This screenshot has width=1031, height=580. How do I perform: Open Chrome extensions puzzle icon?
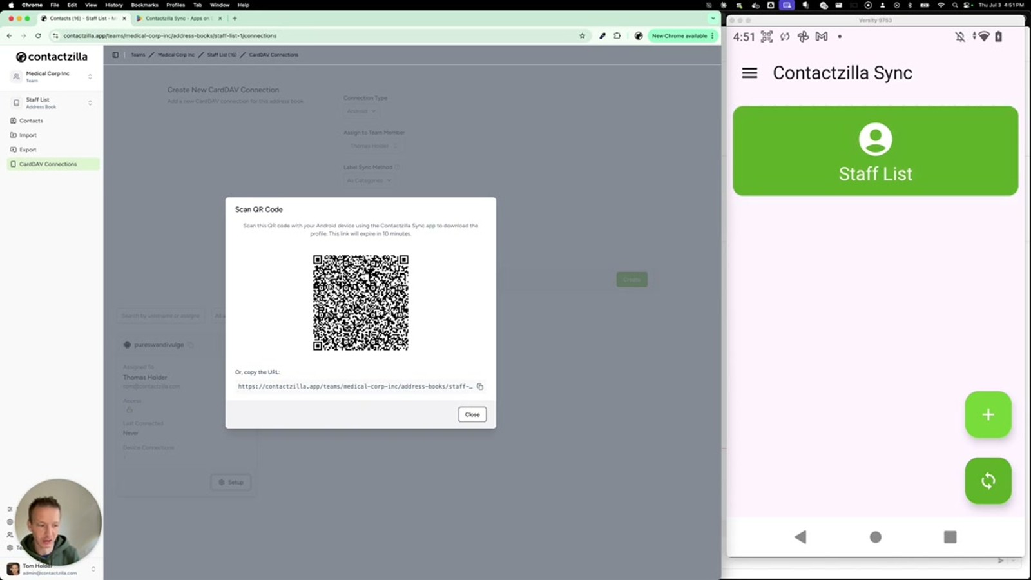coord(617,36)
